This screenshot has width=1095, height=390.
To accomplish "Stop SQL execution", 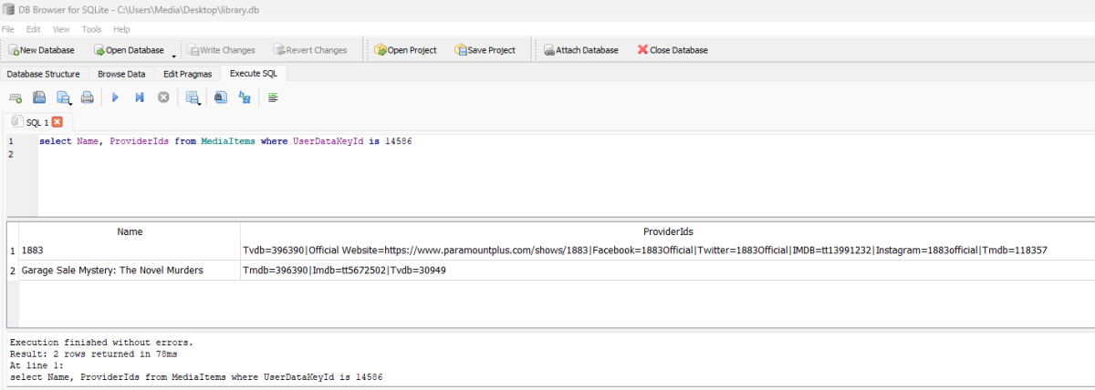I will 163,97.
